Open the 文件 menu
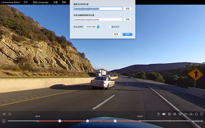Image resolution: width=205 pixels, height=128 pixels. click(x=26, y=2)
